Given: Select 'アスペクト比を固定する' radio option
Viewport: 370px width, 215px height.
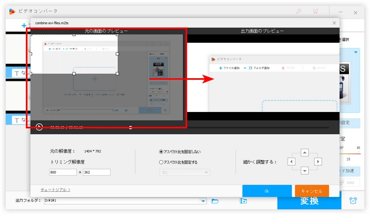Looking at the screenshot, I should (x=161, y=162).
